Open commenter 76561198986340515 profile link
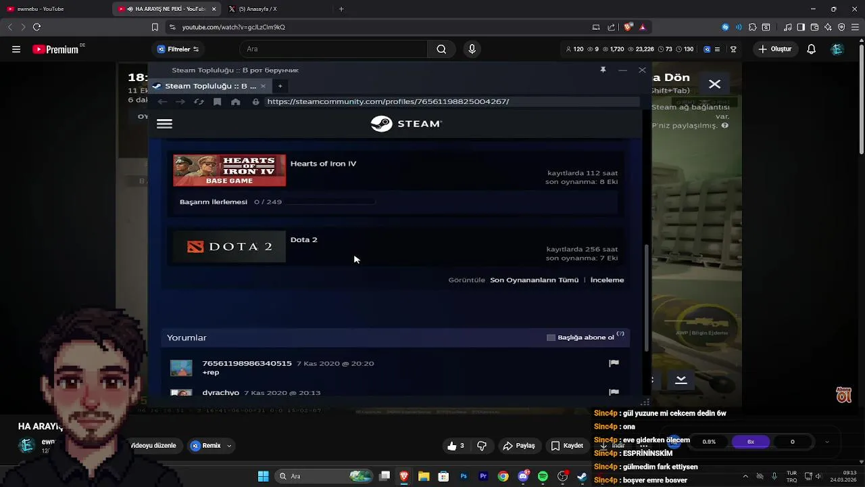Screen dimensions: 865x487 click(247, 363)
